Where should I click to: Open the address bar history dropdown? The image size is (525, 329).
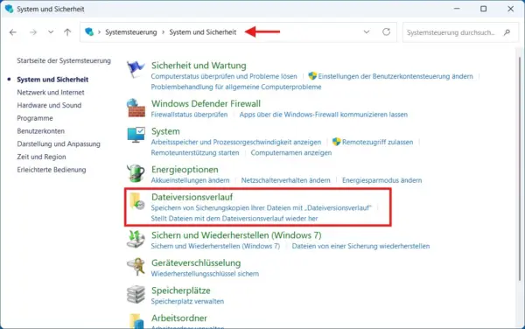367,32
